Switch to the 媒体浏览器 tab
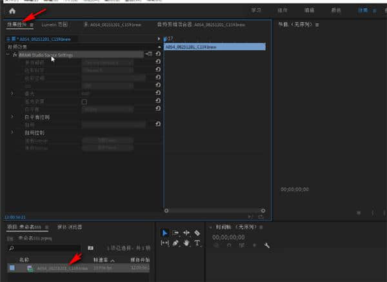387x282 pixels. (x=71, y=227)
